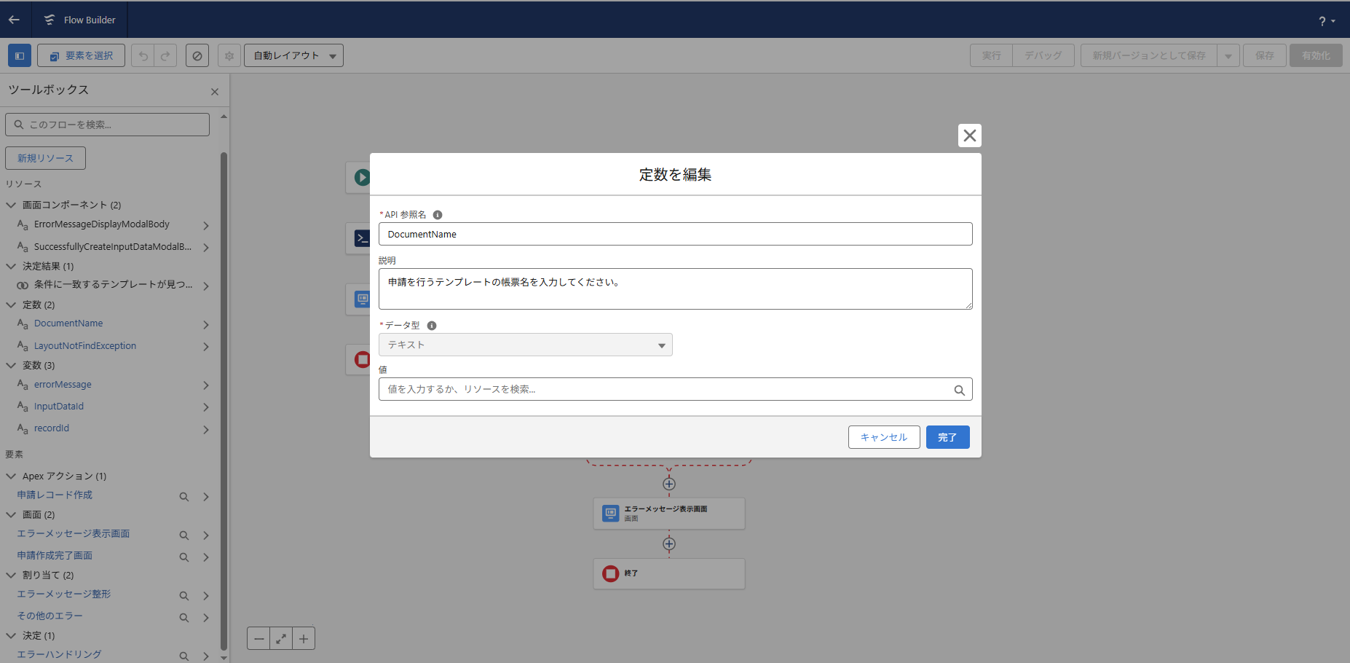Open the flow settings gear icon
The width and height of the screenshot is (1350, 663).
coord(229,55)
